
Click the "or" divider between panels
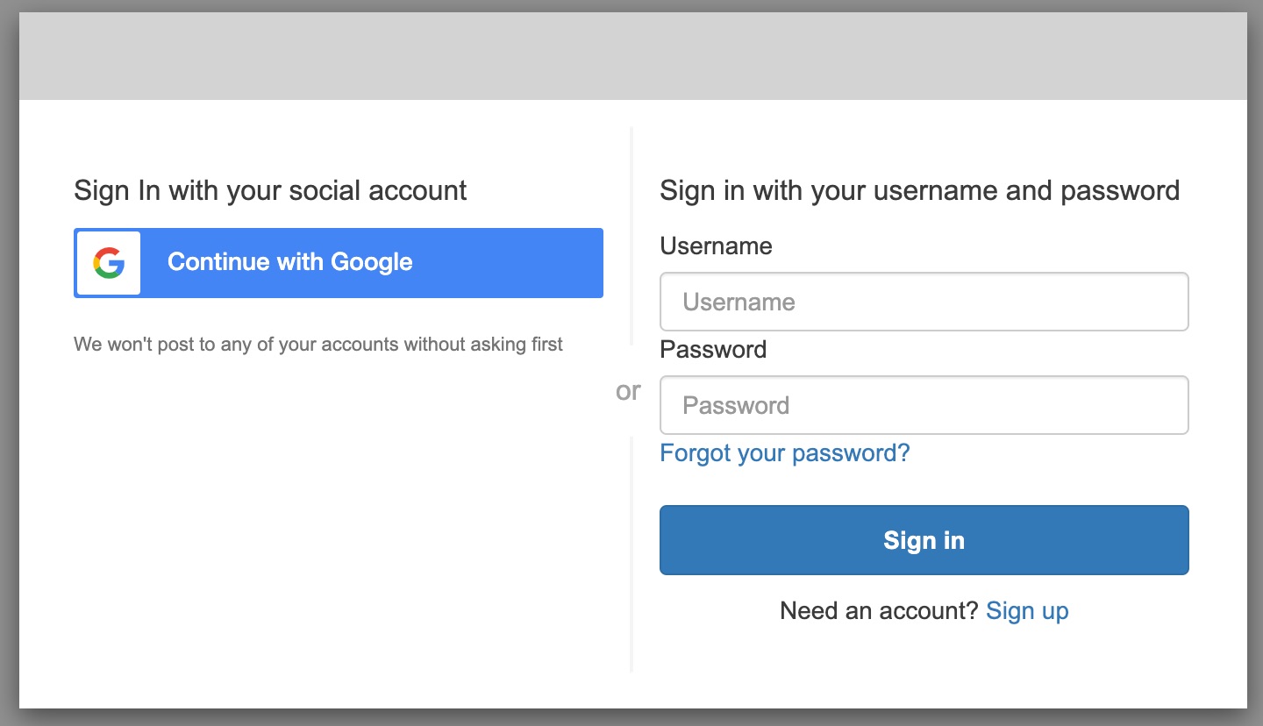click(628, 392)
